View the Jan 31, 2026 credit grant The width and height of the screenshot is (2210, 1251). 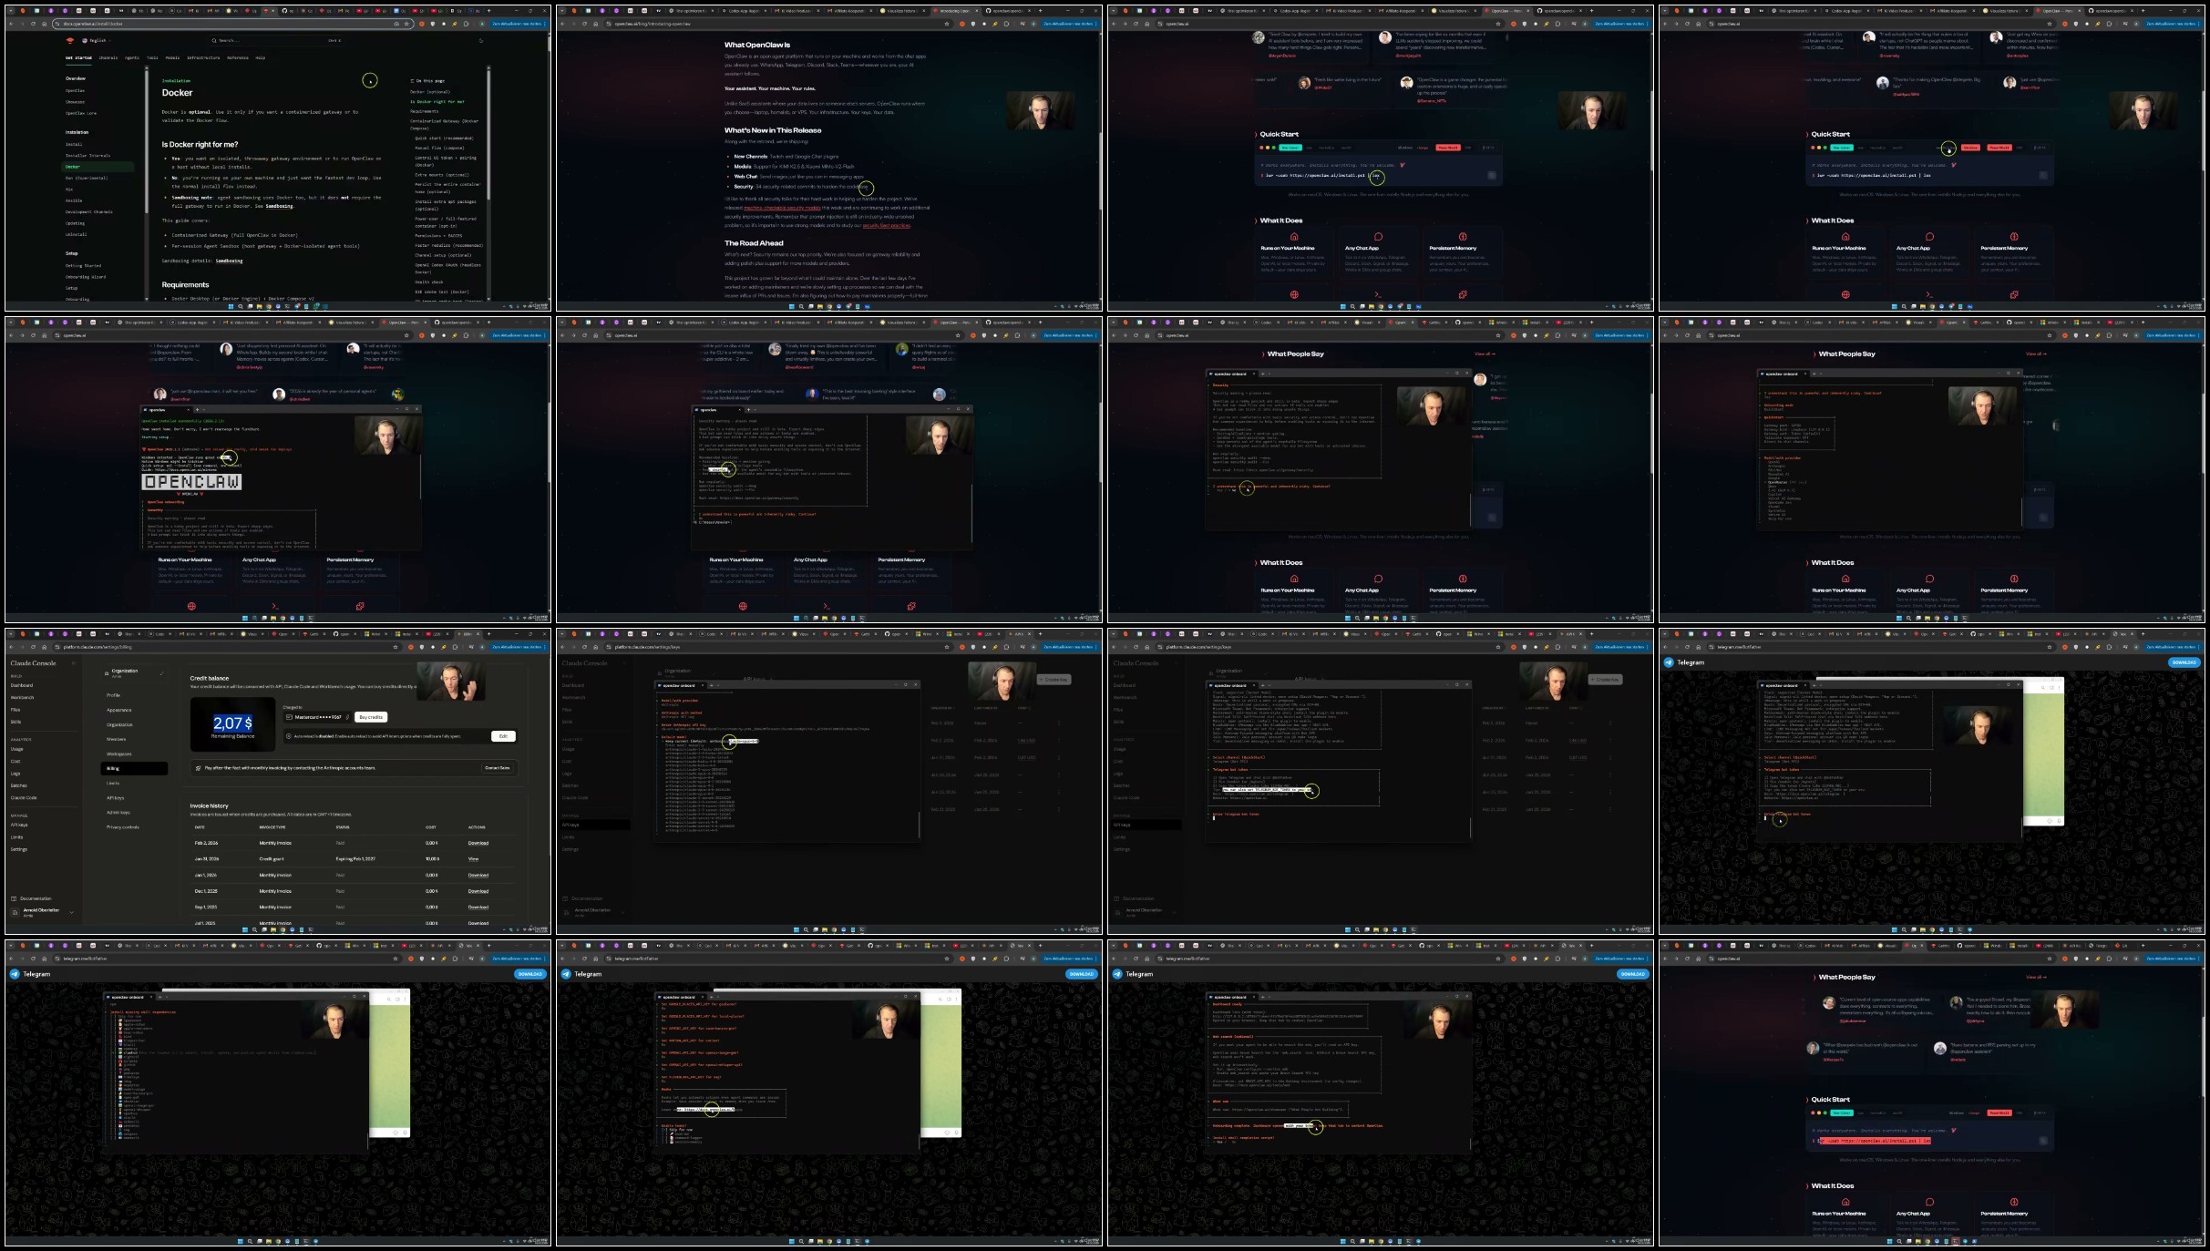click(473, 858)
